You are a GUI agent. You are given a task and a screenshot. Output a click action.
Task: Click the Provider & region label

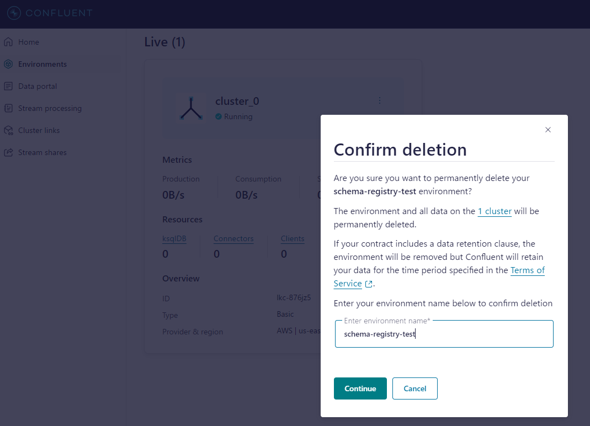(193, 332)
